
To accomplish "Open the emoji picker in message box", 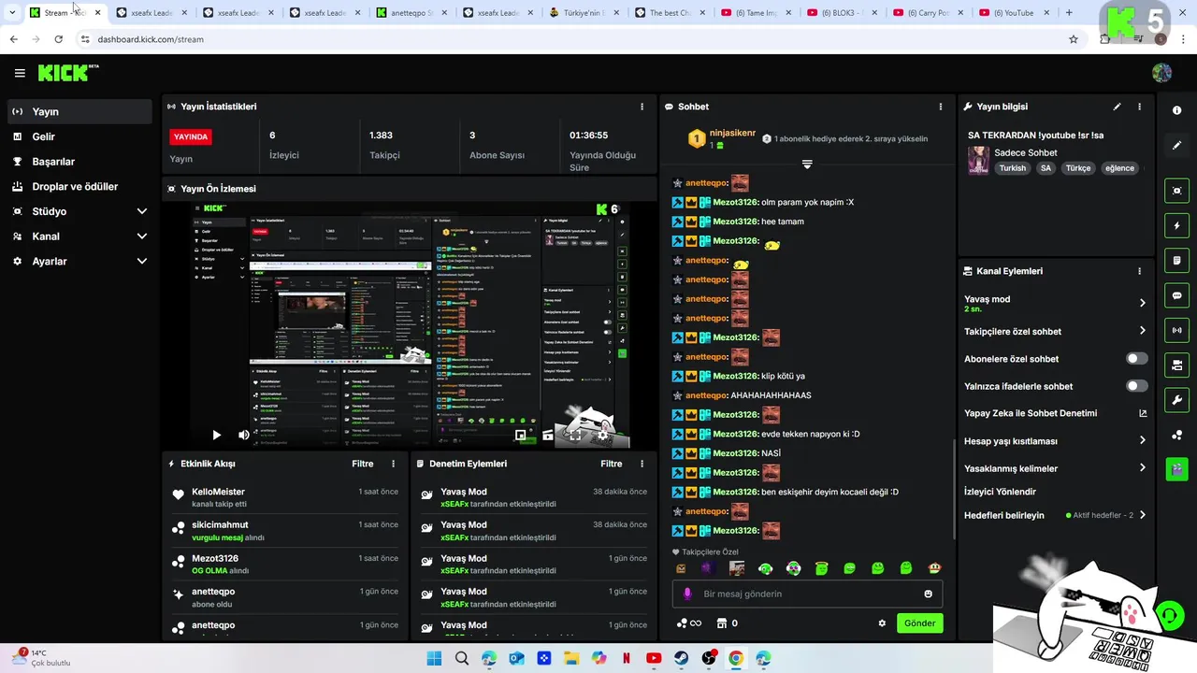I will [928, 594].
